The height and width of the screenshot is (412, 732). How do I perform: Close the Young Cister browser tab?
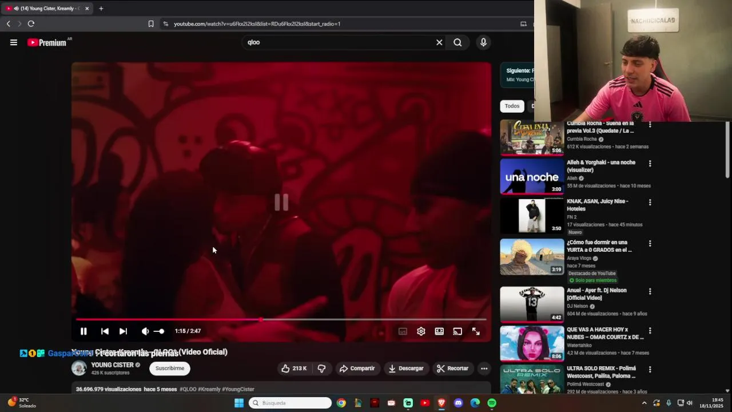click(87, 9)
